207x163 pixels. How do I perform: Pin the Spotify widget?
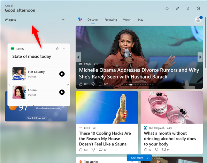(x=57, y=49)
